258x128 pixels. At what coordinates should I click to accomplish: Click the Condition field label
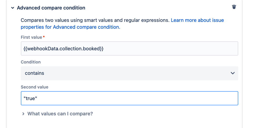click(31, 62)
